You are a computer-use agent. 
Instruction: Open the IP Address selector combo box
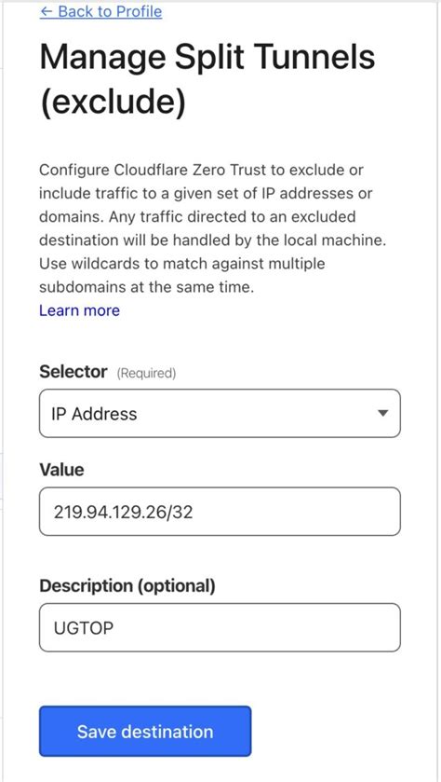(220, 414)
